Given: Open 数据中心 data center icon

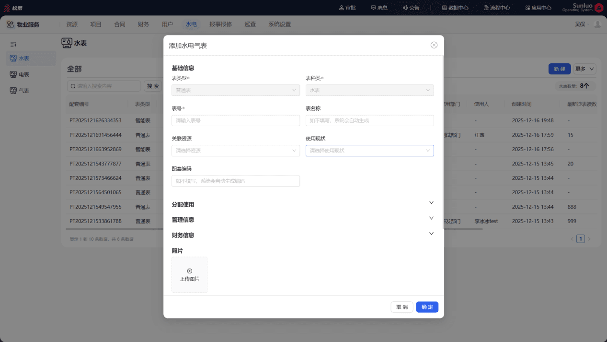Looking at the screenshot, I should click(445, 8).
